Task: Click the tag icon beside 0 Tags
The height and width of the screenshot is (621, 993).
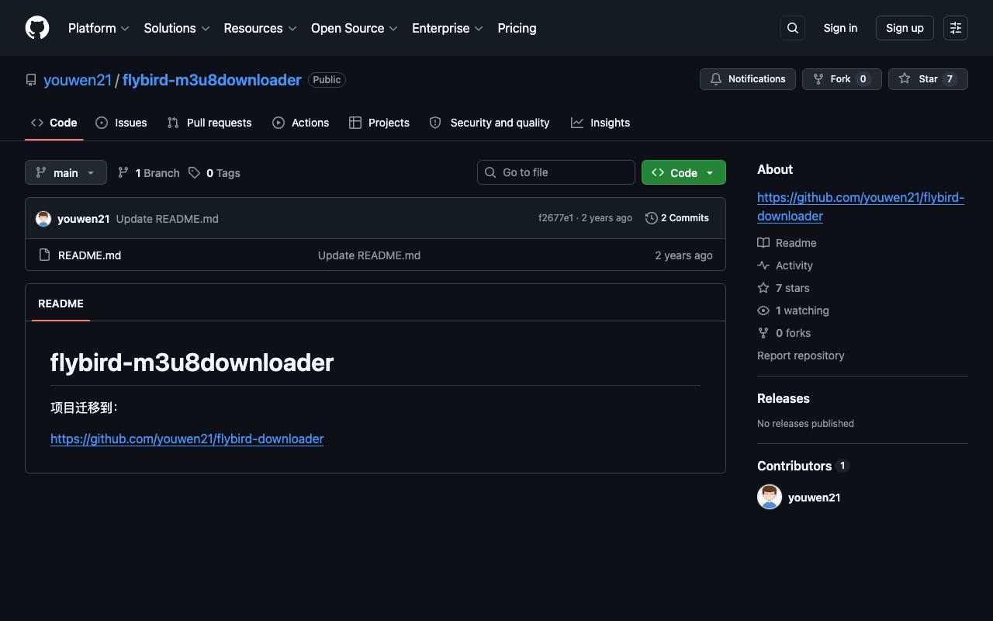Action: [x=195, y=173]
